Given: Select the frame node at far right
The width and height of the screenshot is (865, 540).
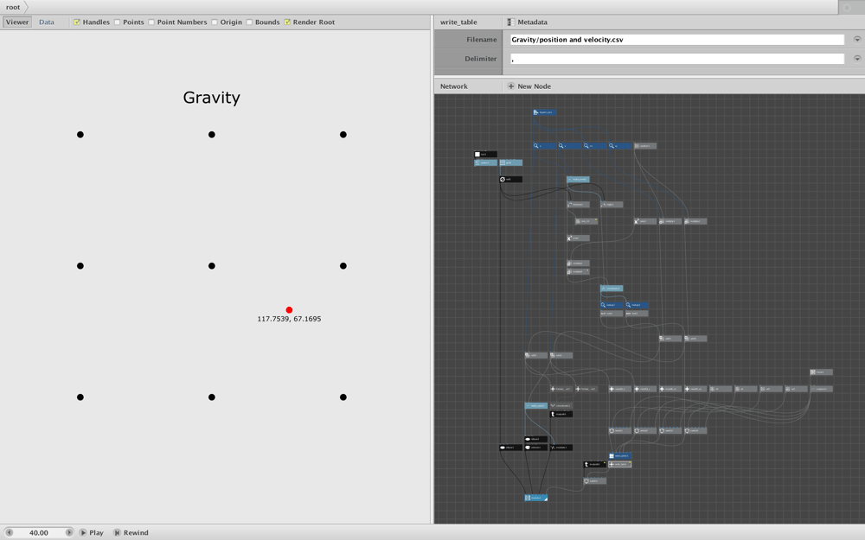Looking at the screenshot, I should [x=821, y=372].
